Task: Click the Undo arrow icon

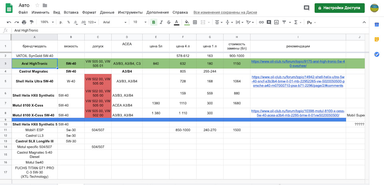Action: tap(9, 22)
